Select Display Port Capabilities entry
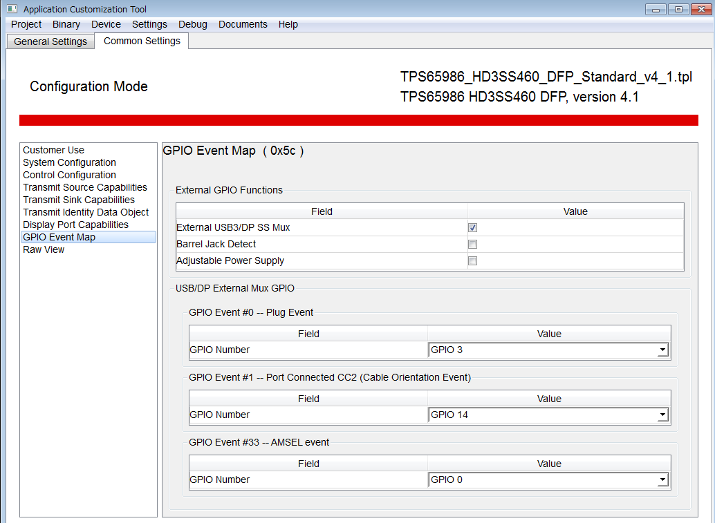This screenshot has height=523, width=715. (75, 225)
